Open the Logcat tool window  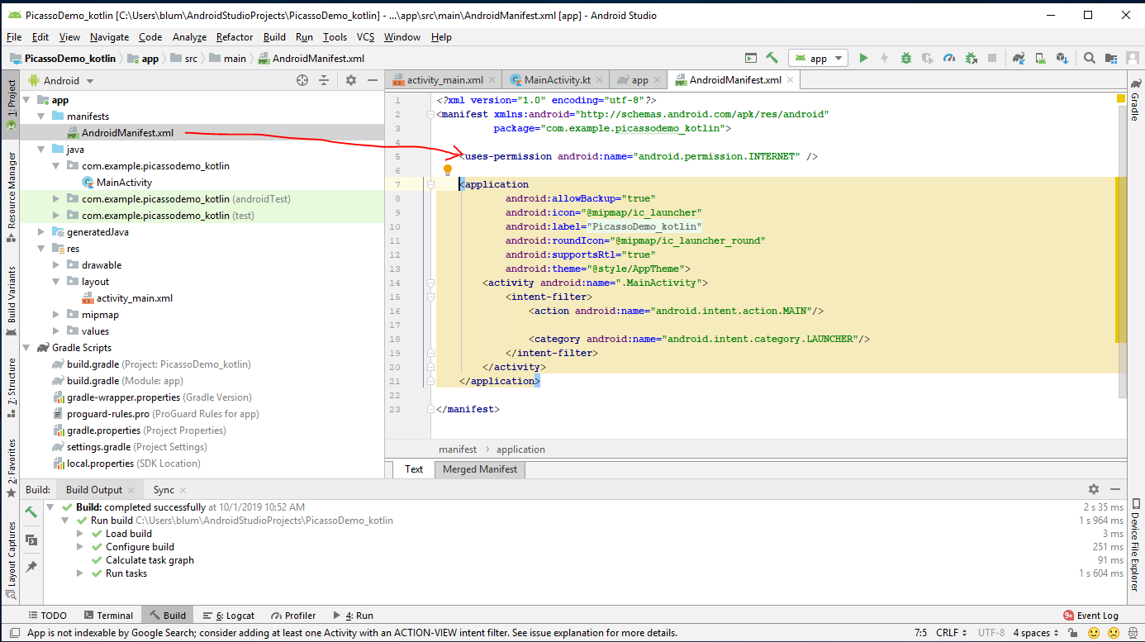tap(228, 616)
